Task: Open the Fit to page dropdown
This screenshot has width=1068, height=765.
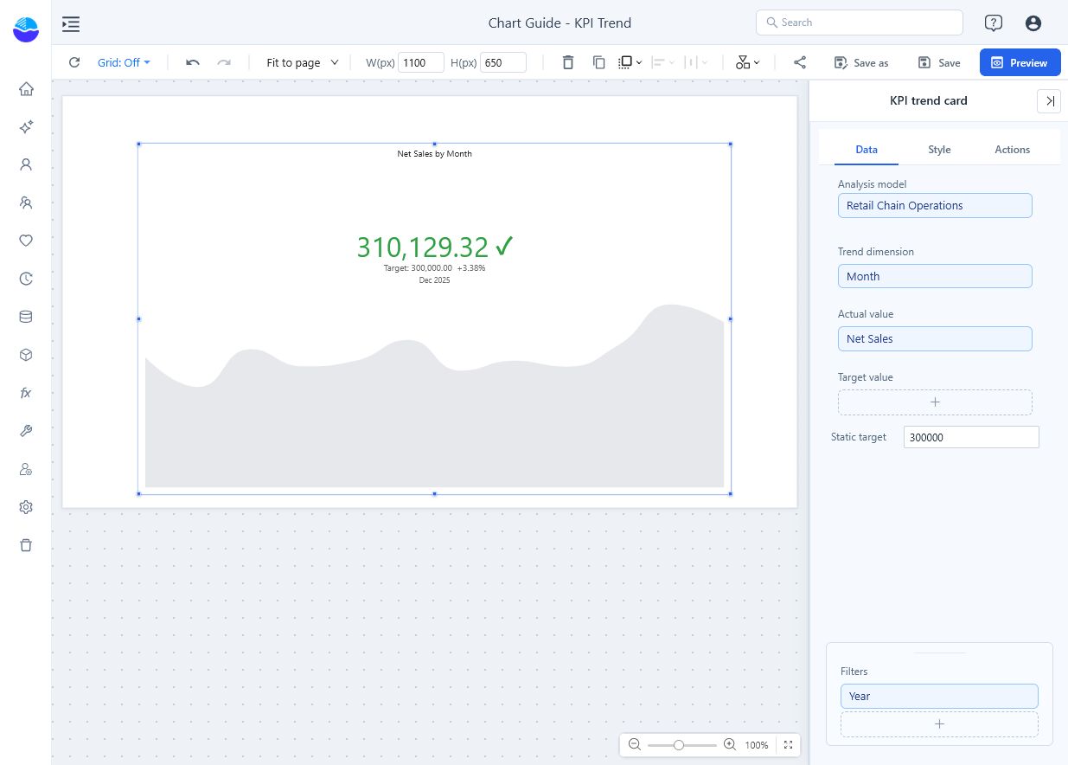Action: (x=302, y=62)
